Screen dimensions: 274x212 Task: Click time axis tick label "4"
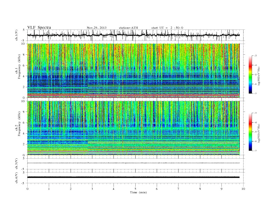click(x=114, y=189)
